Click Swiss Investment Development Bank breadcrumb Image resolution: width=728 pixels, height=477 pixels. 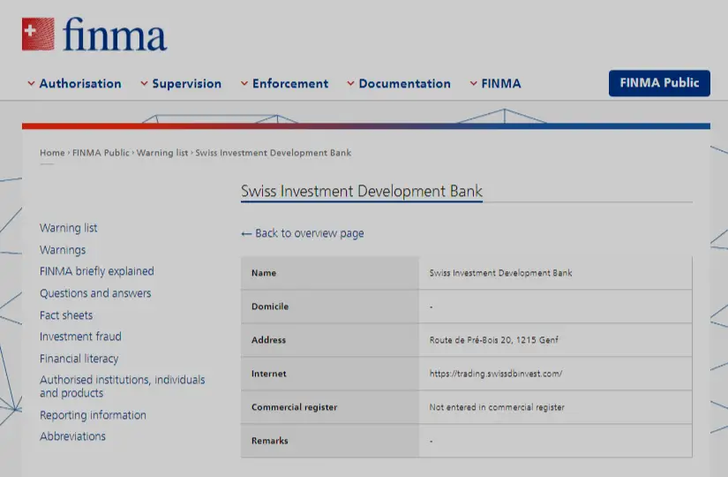(273, 153)
